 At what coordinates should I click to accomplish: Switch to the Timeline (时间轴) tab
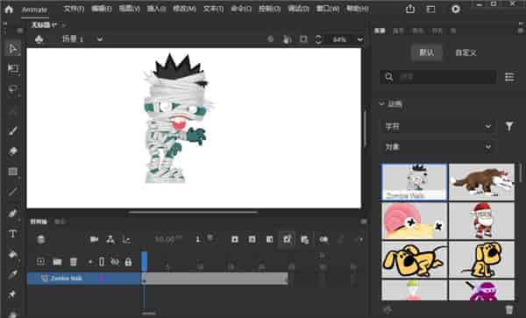point(39,222)
